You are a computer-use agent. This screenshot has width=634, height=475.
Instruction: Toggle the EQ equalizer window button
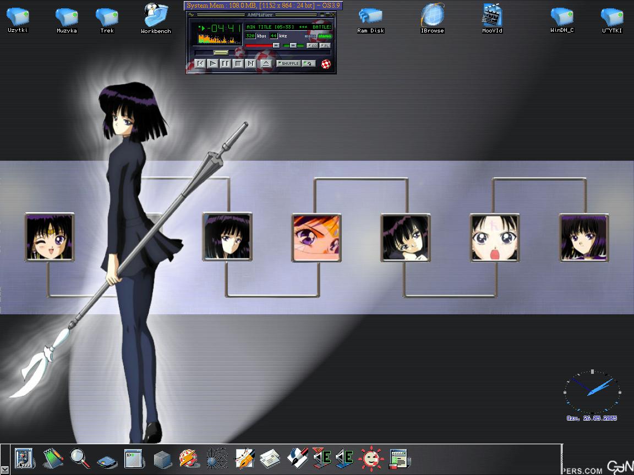point(312,46)
